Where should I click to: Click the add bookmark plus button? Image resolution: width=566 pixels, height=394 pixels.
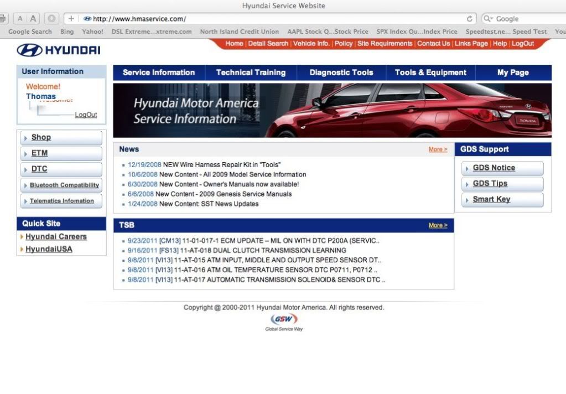click(71, 18)
